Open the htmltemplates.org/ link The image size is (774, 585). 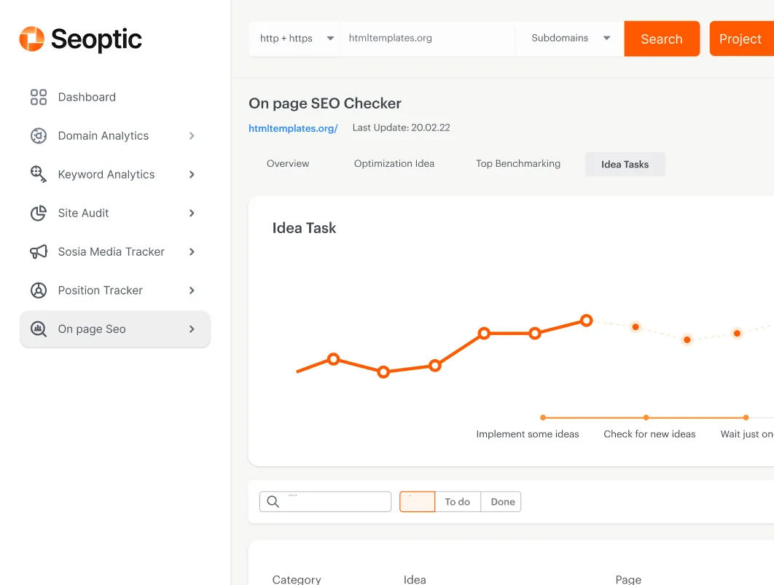pos(293,128)
